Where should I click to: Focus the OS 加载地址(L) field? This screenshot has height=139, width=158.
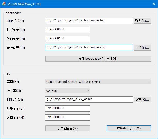tap(68, 108)
